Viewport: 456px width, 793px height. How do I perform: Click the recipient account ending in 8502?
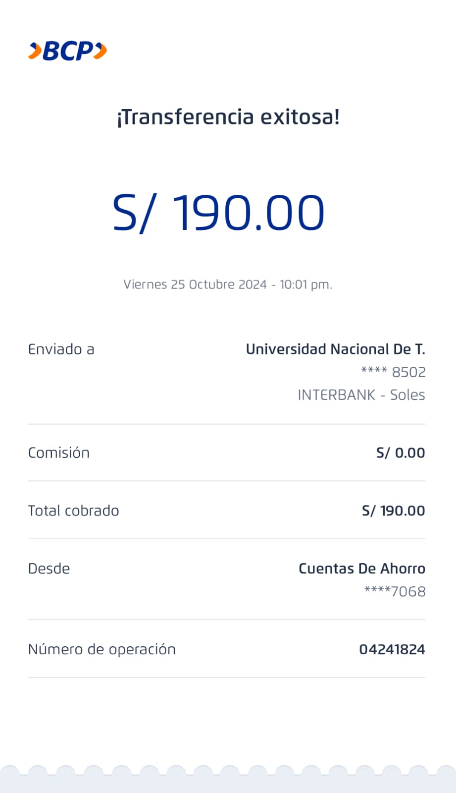click(x=393, y=372)
